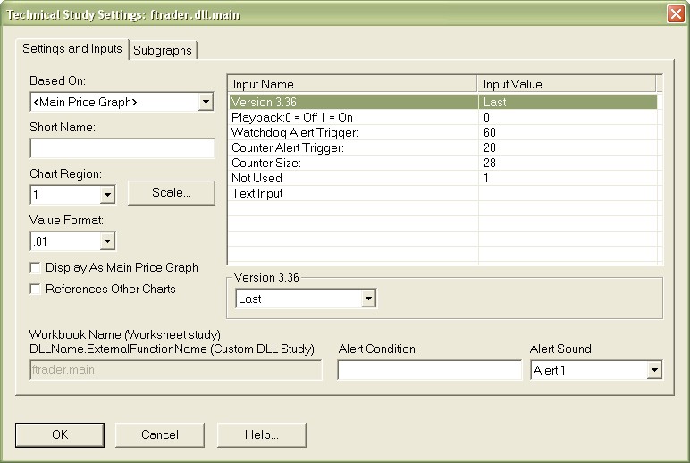This screenshot has width=690, height=463.
Task: Open Help... for study settings
Action: (261, 434)
